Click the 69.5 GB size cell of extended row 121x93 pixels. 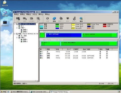click(68, 54)
